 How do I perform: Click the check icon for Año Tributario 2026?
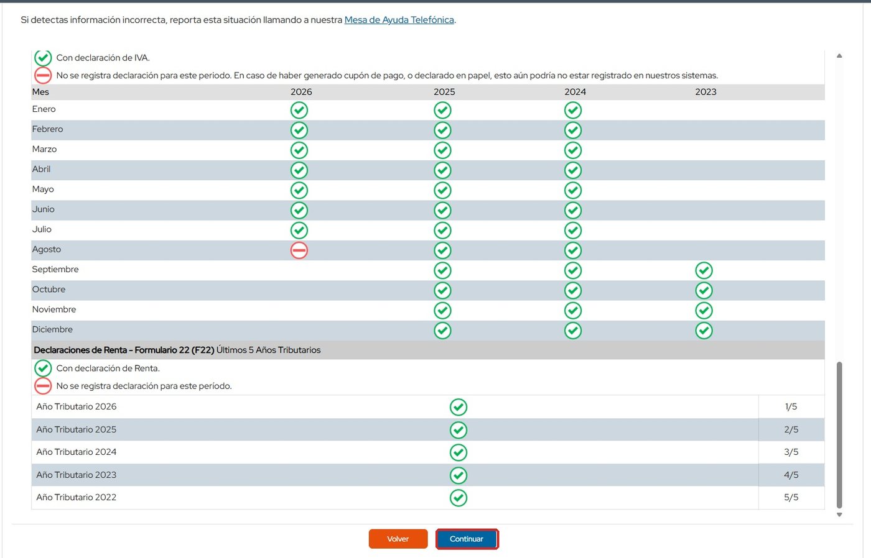click(459, 407)
